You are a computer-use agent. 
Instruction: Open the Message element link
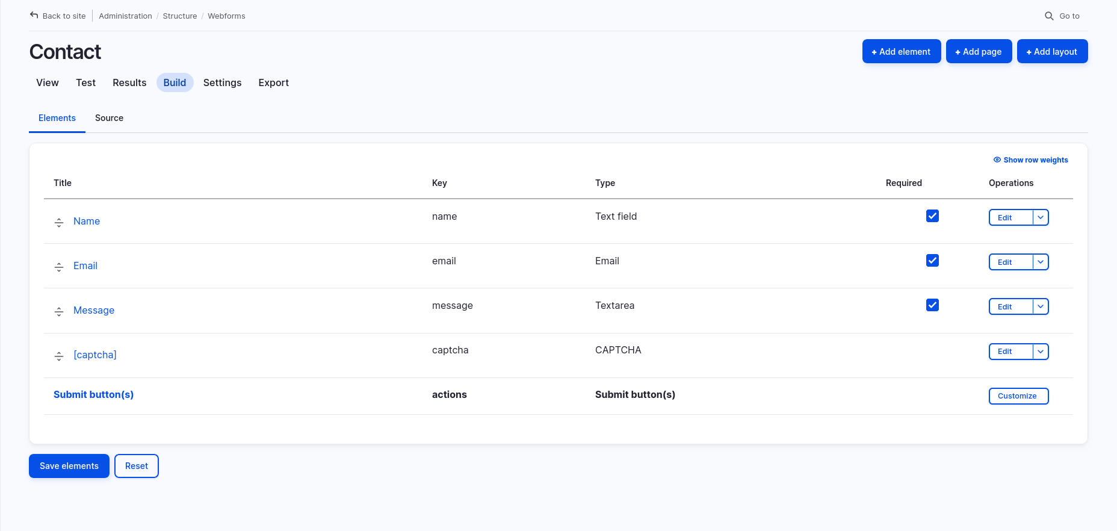[94, 310]
